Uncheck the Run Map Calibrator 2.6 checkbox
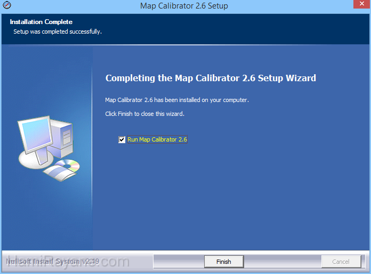 tap(122, 139)
